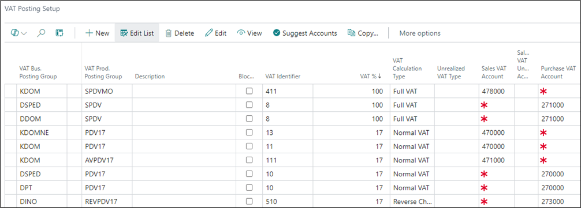Click the search magnifier icon

(x=42, y=33)
